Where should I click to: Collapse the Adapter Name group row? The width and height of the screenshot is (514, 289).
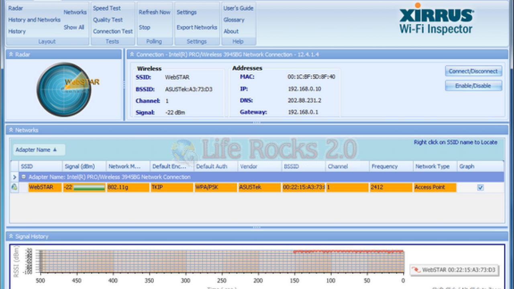click(x=24, y=177)
